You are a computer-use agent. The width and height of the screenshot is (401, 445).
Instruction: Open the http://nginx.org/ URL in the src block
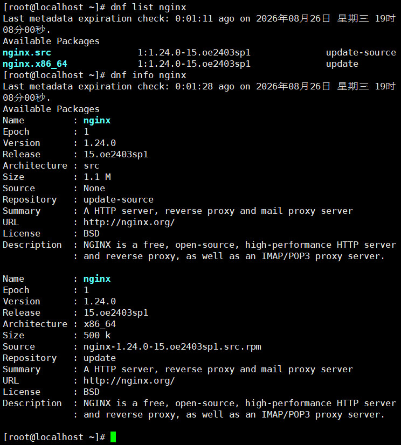[x=129, y=222]
